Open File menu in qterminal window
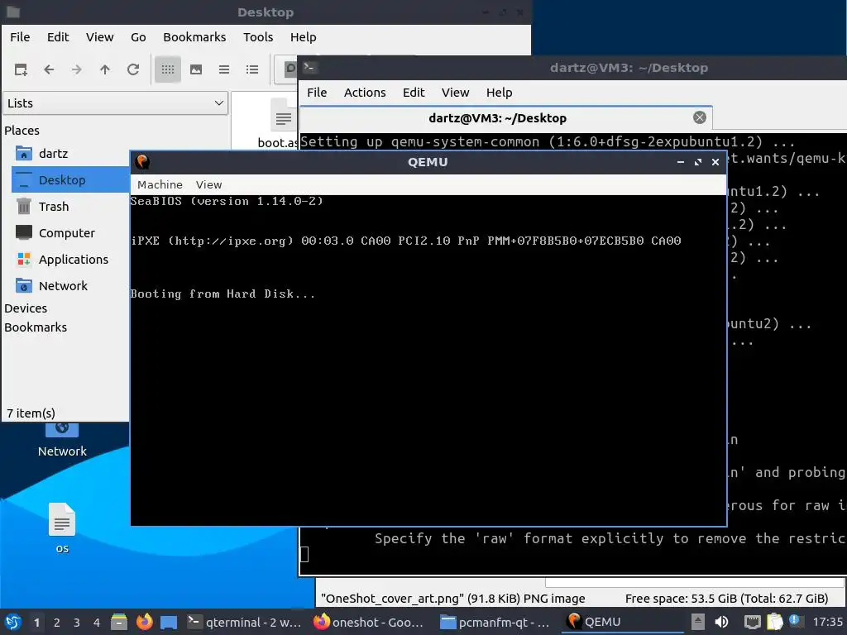847x635 pixels. (x=317, y=93)
